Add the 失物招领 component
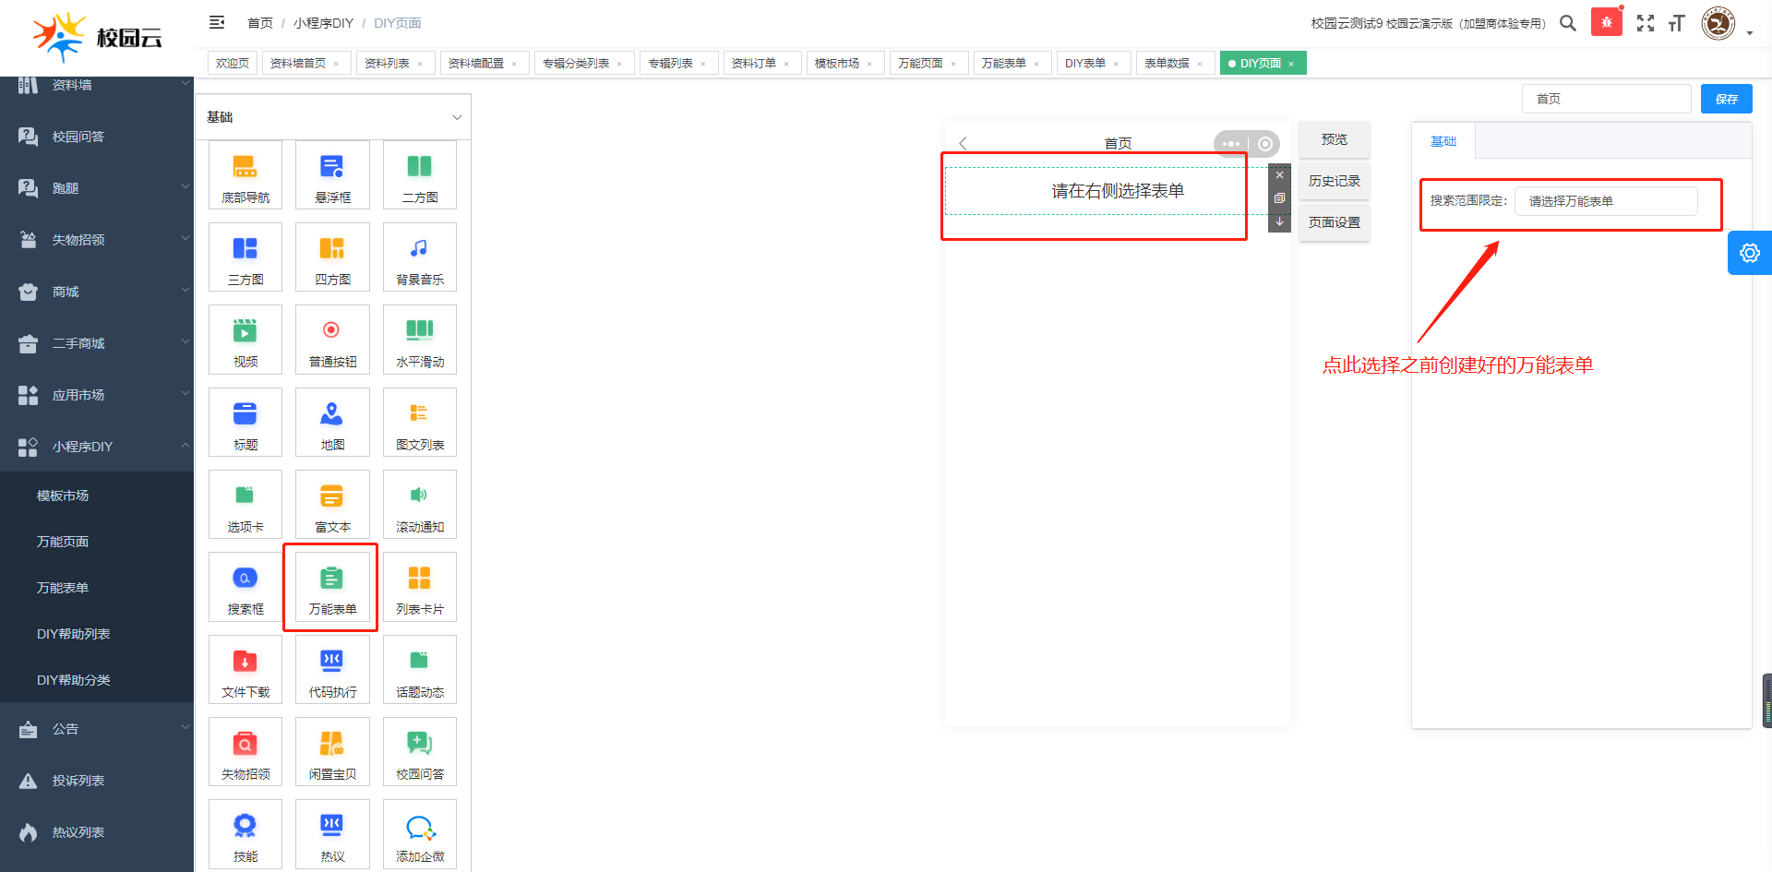The image size is (1772, 872). coord(245,752)
